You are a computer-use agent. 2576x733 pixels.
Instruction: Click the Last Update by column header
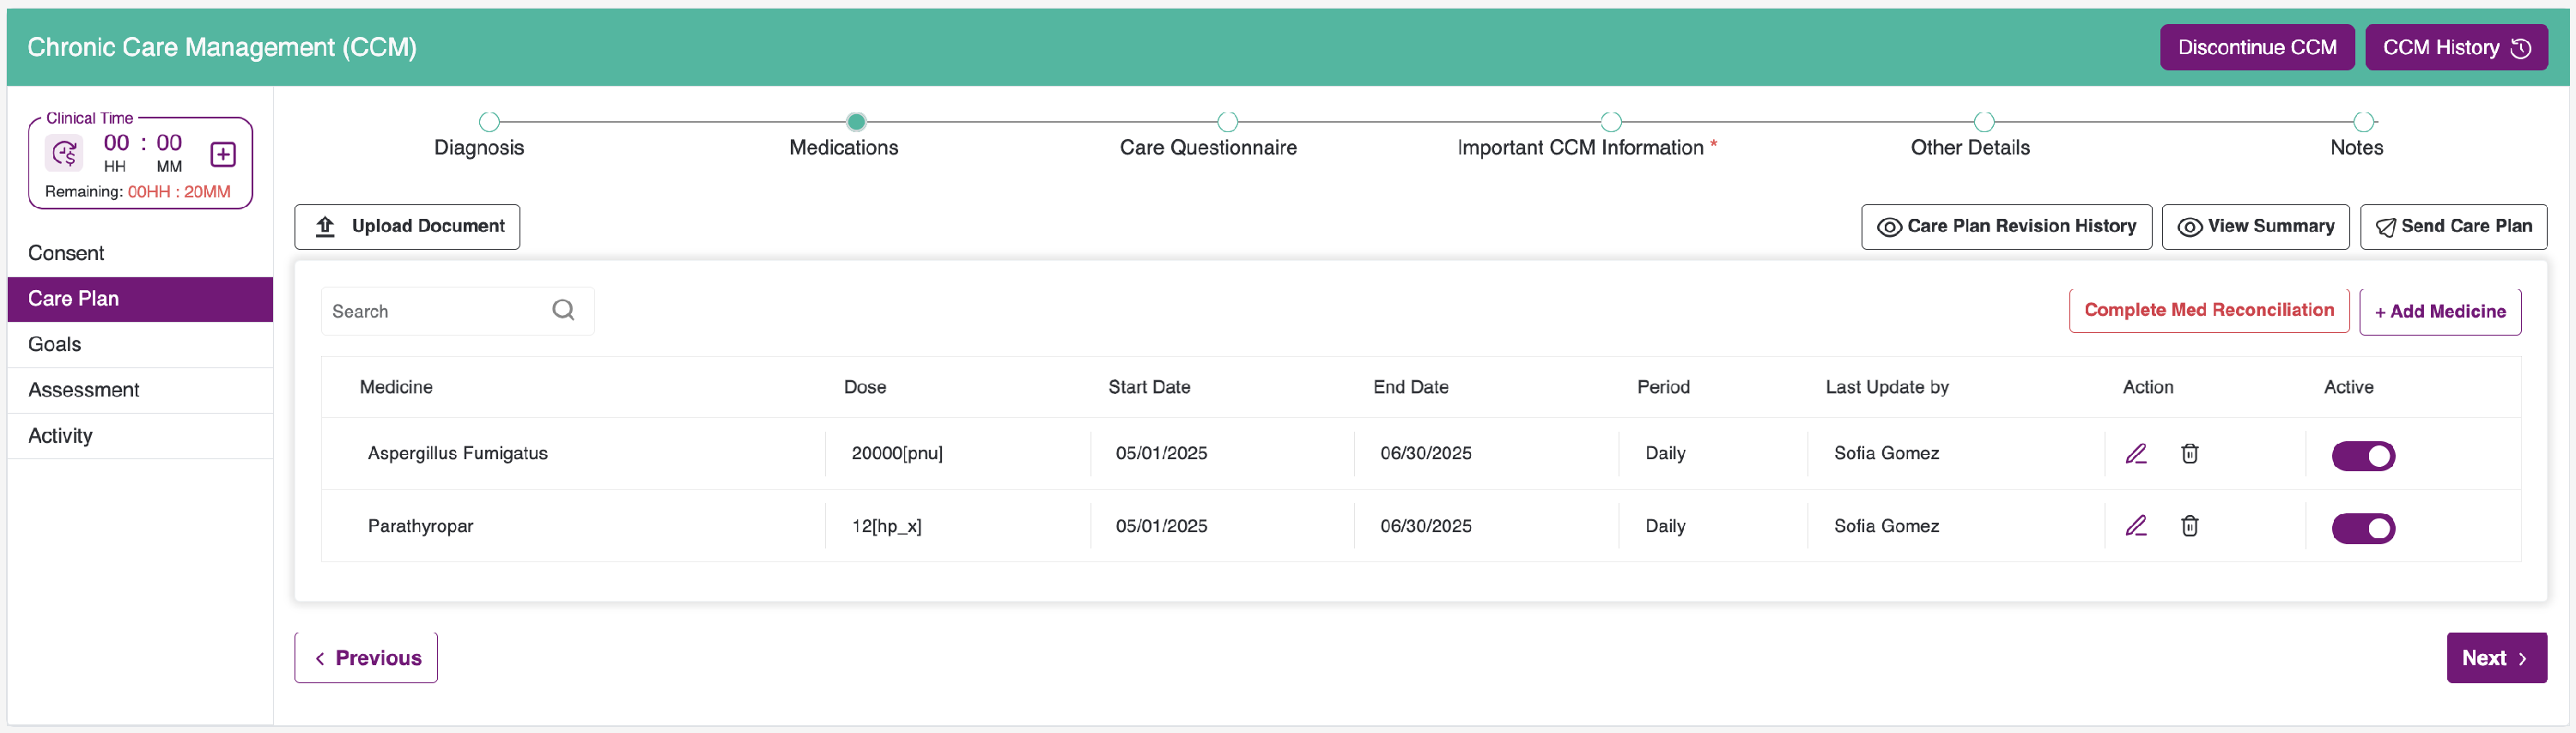1887,387
